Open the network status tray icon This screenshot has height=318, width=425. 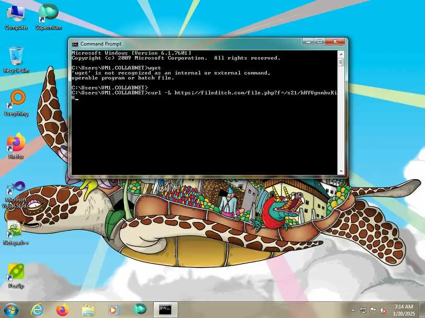363,310
